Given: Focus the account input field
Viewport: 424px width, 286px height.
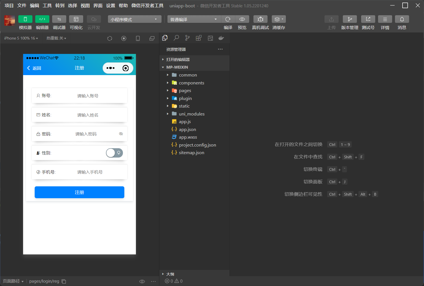Looking at the screenshot, I should tap(100, 96).
